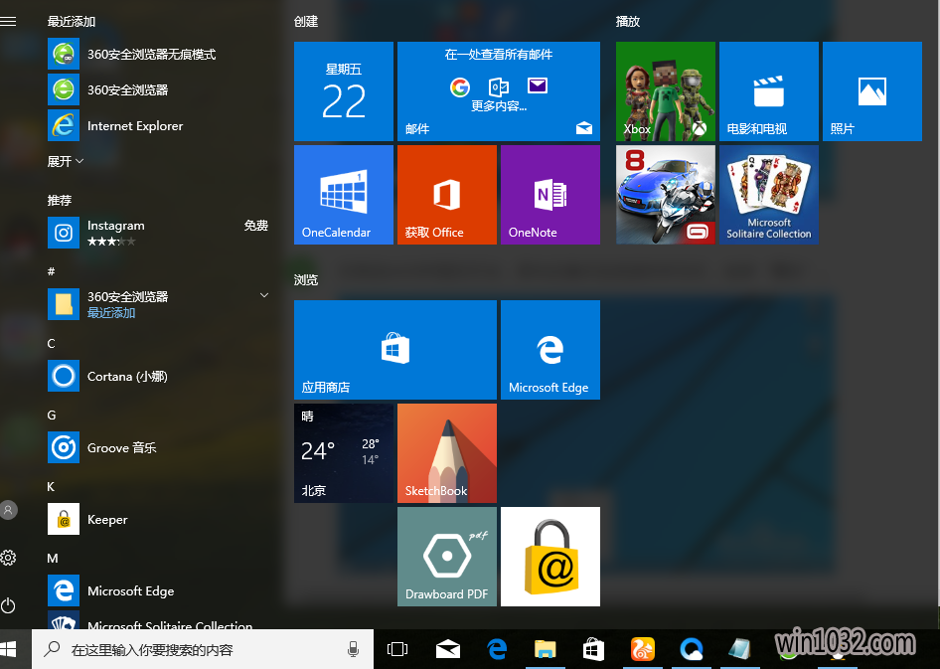Open Settings gear in the left sidebar
Viewport: 940px width, 669px height.
pos(9,558)
